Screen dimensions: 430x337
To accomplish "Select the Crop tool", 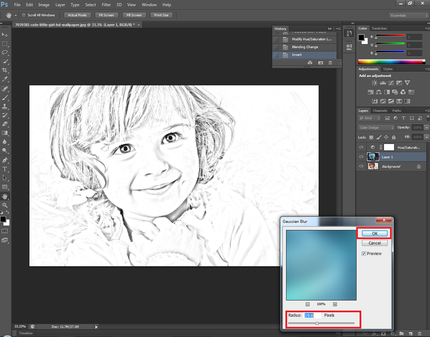I will pyautogui.click(x=5, y=70).
